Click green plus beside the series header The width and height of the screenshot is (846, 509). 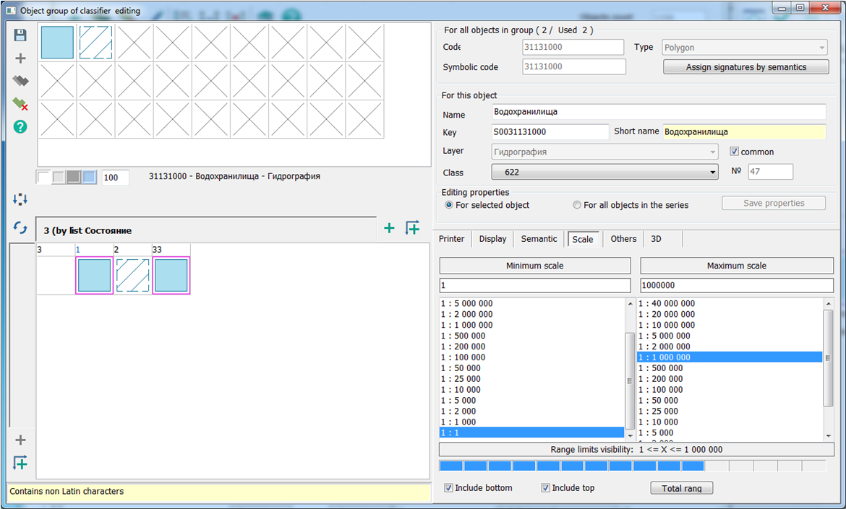[389, 228]
